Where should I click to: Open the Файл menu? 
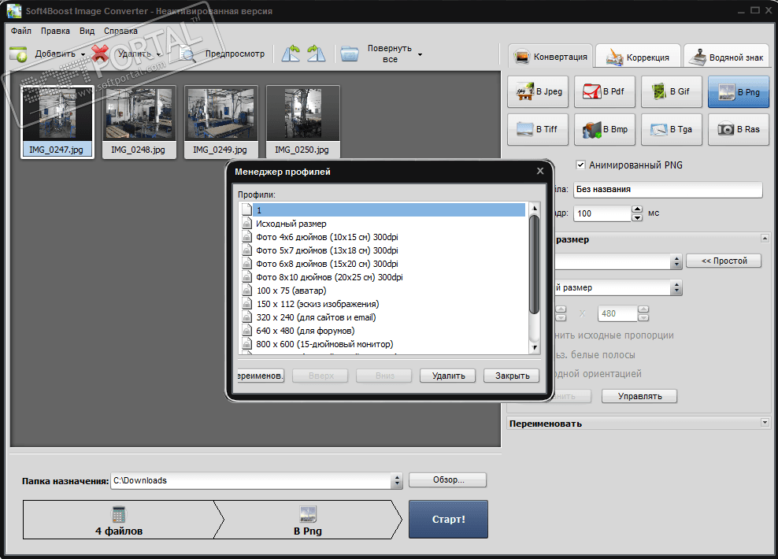pyautogui.click(x=20, y=31)
